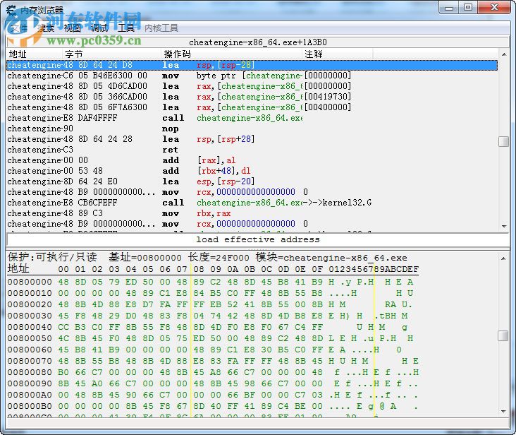Maximize the memory viewer window
This screenshot has width=516, height=435.
468,8
